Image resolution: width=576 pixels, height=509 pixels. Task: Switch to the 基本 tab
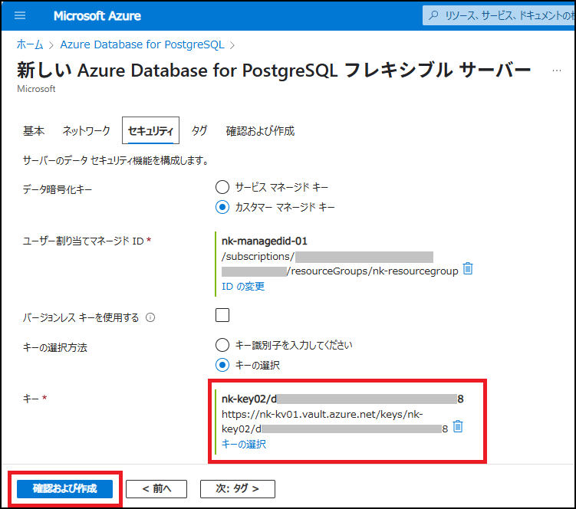point(34,131)
